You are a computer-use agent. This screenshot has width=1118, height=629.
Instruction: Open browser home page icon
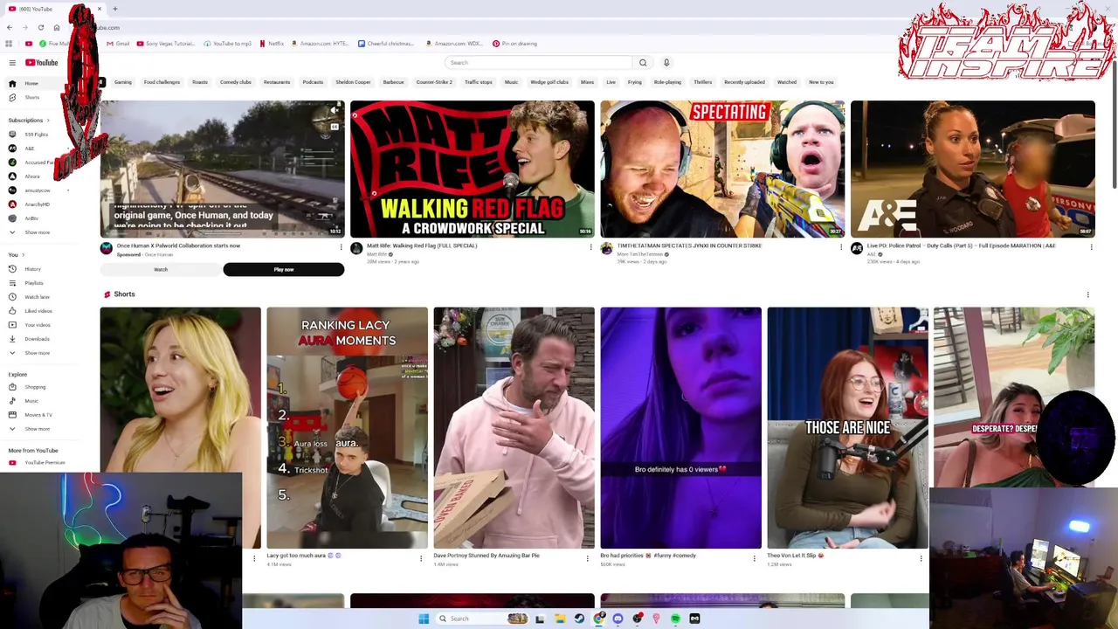tap(57, 28)
